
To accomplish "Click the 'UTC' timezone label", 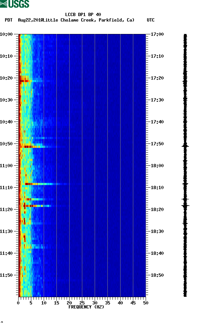I will (x=151, y=20).
